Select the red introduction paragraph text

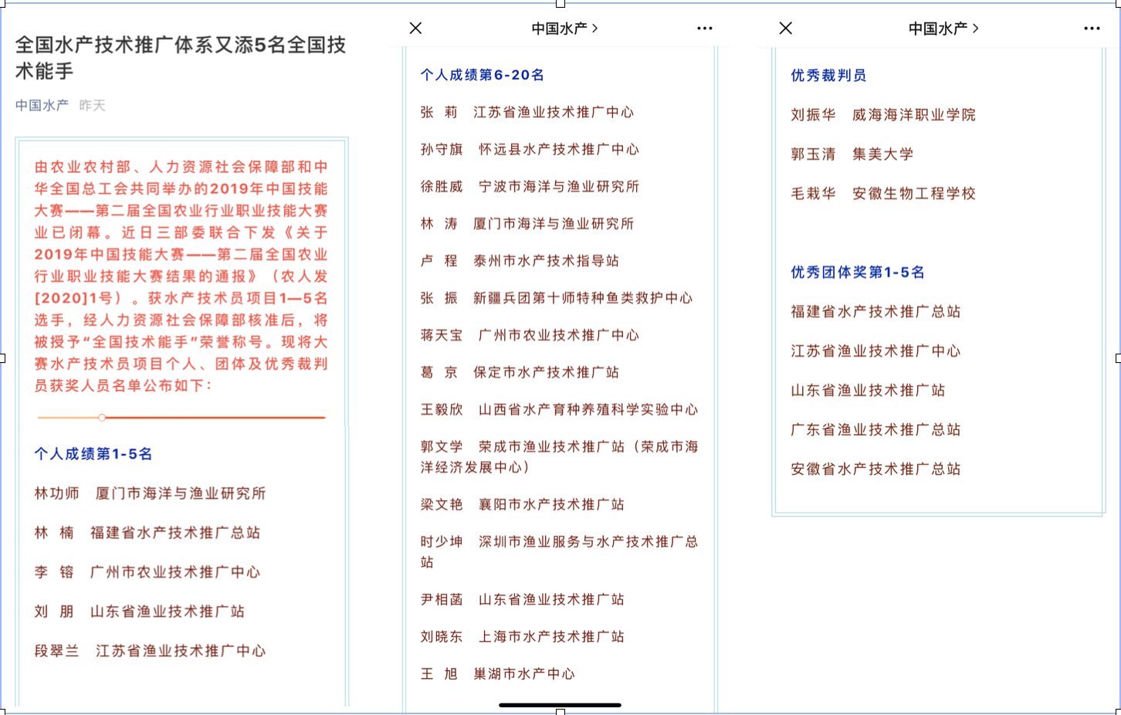(181, 276)
